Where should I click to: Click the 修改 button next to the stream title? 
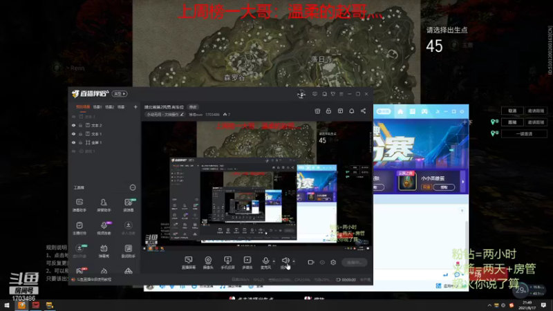[193, 107]
